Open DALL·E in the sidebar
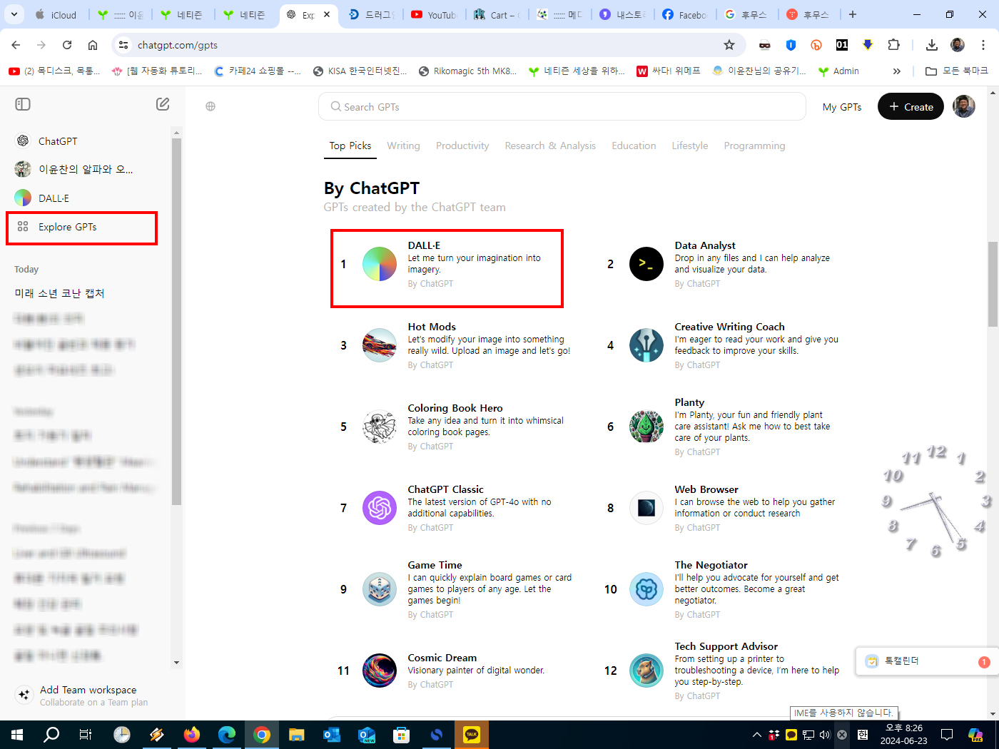Image resolution: width=999 pixels, height=749 pixels. (54, 198)
